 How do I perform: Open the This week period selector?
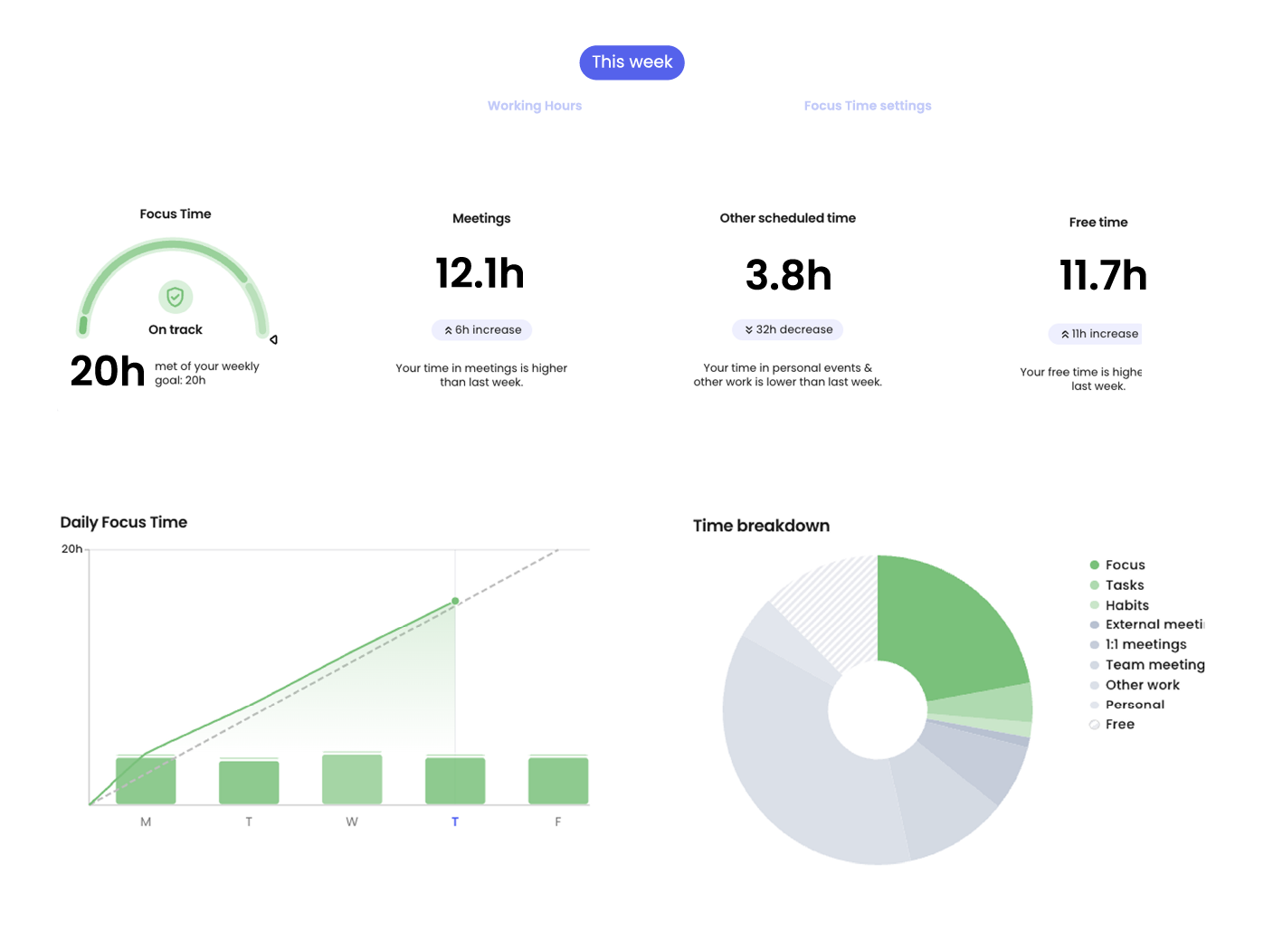[632, 62]
